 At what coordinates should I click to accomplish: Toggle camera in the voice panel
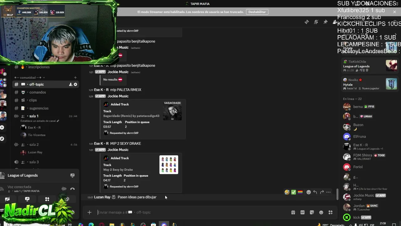(x=7, y=199)
